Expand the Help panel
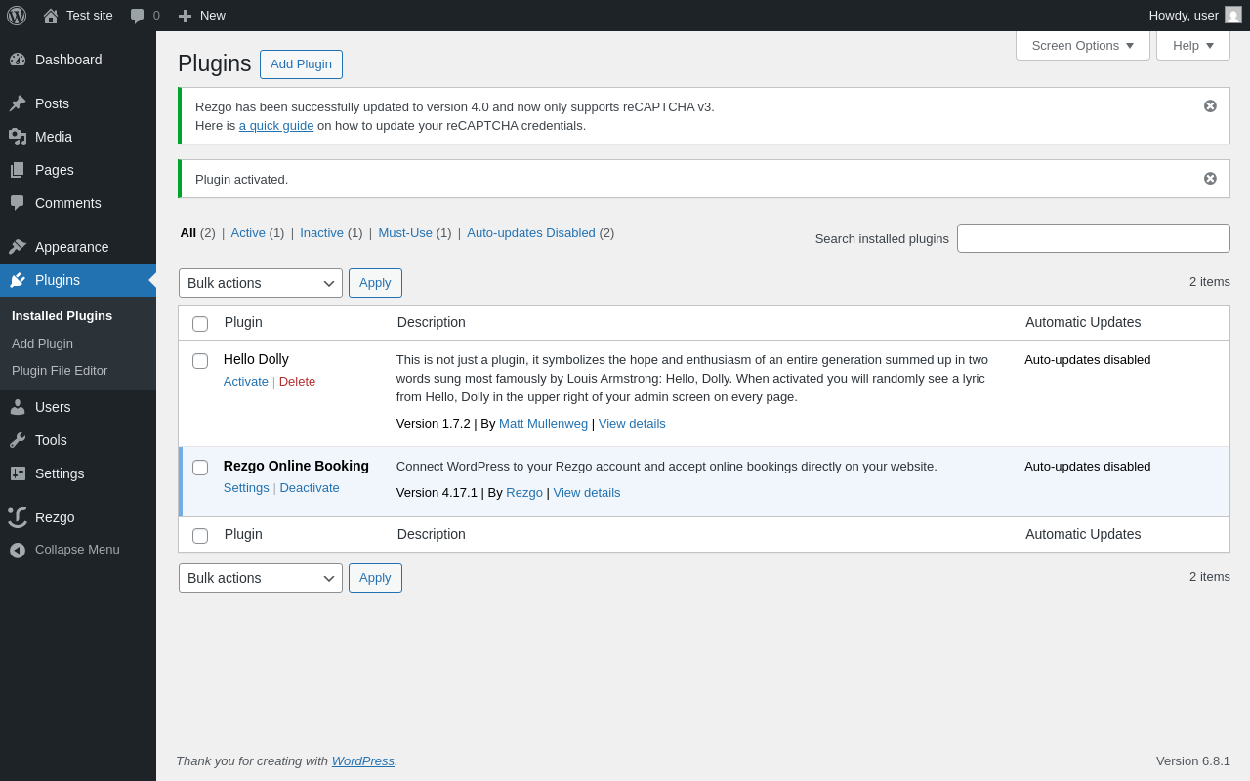Viewport: 1250px width, 781px height. pyautogui.click(x=1193, y=45)
